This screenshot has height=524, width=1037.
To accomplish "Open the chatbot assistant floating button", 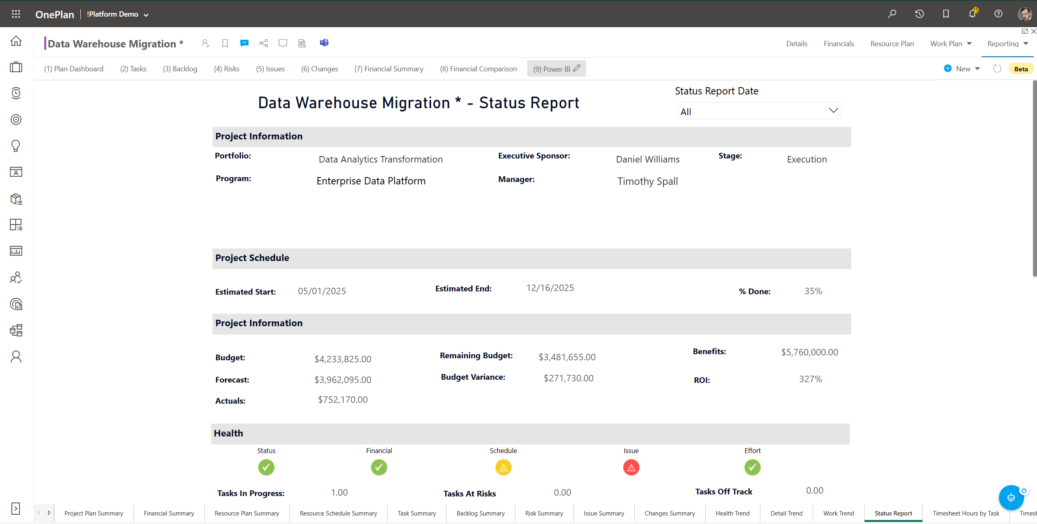I will click(1011, 498).
